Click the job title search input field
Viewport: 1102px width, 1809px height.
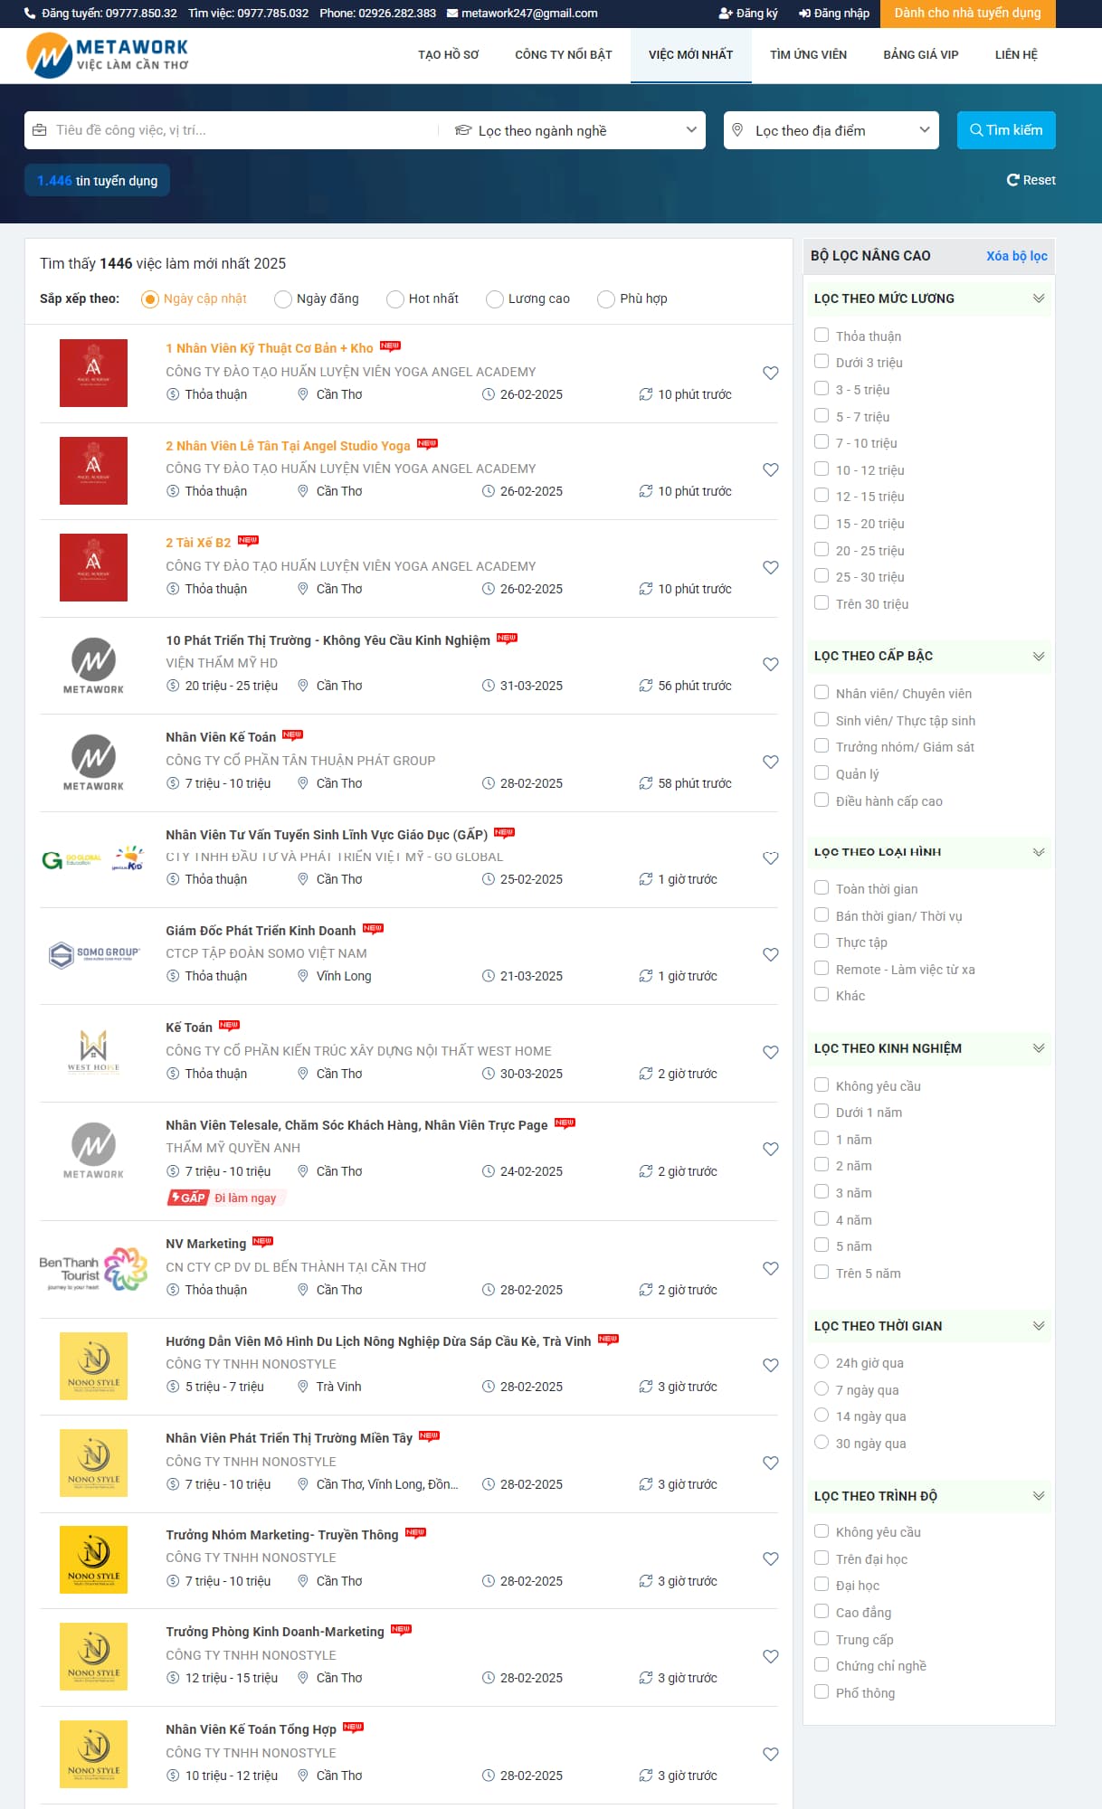coord(235,130)
